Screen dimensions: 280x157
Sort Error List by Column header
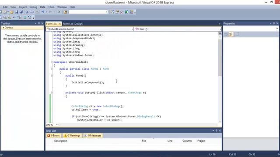[187, 141]
